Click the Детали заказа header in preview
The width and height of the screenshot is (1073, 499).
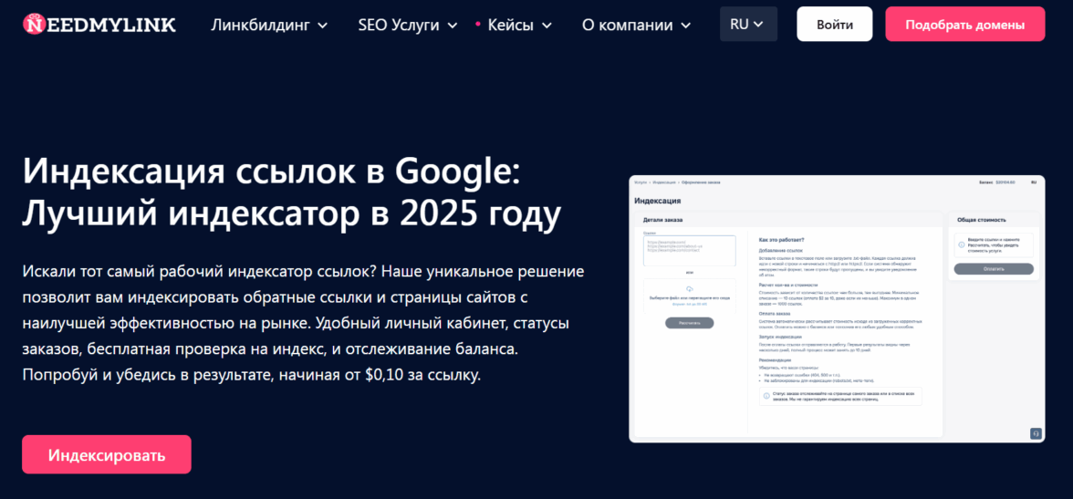click(663, 220)
